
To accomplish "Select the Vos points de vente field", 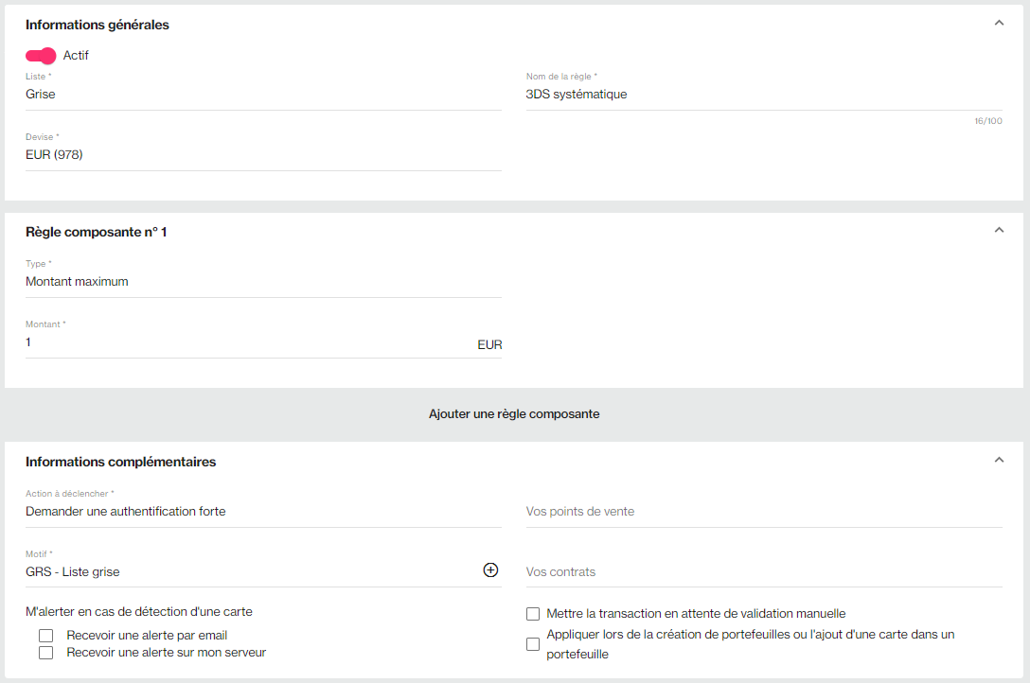I will point(763,512).
